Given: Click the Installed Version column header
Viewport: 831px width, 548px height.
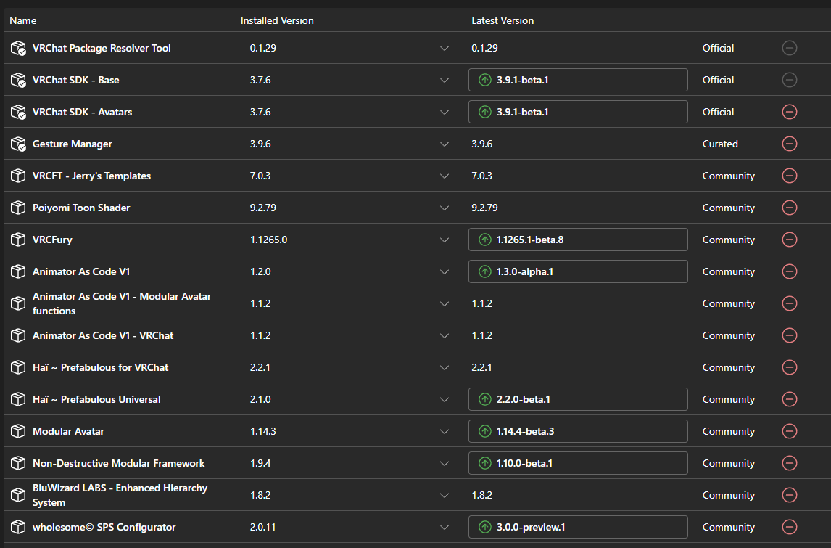Looking at the screenshot, I should click(277, 21).
